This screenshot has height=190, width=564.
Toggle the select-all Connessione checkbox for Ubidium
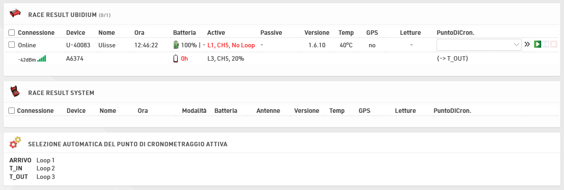pyautogui.click(x=12, y=33)
